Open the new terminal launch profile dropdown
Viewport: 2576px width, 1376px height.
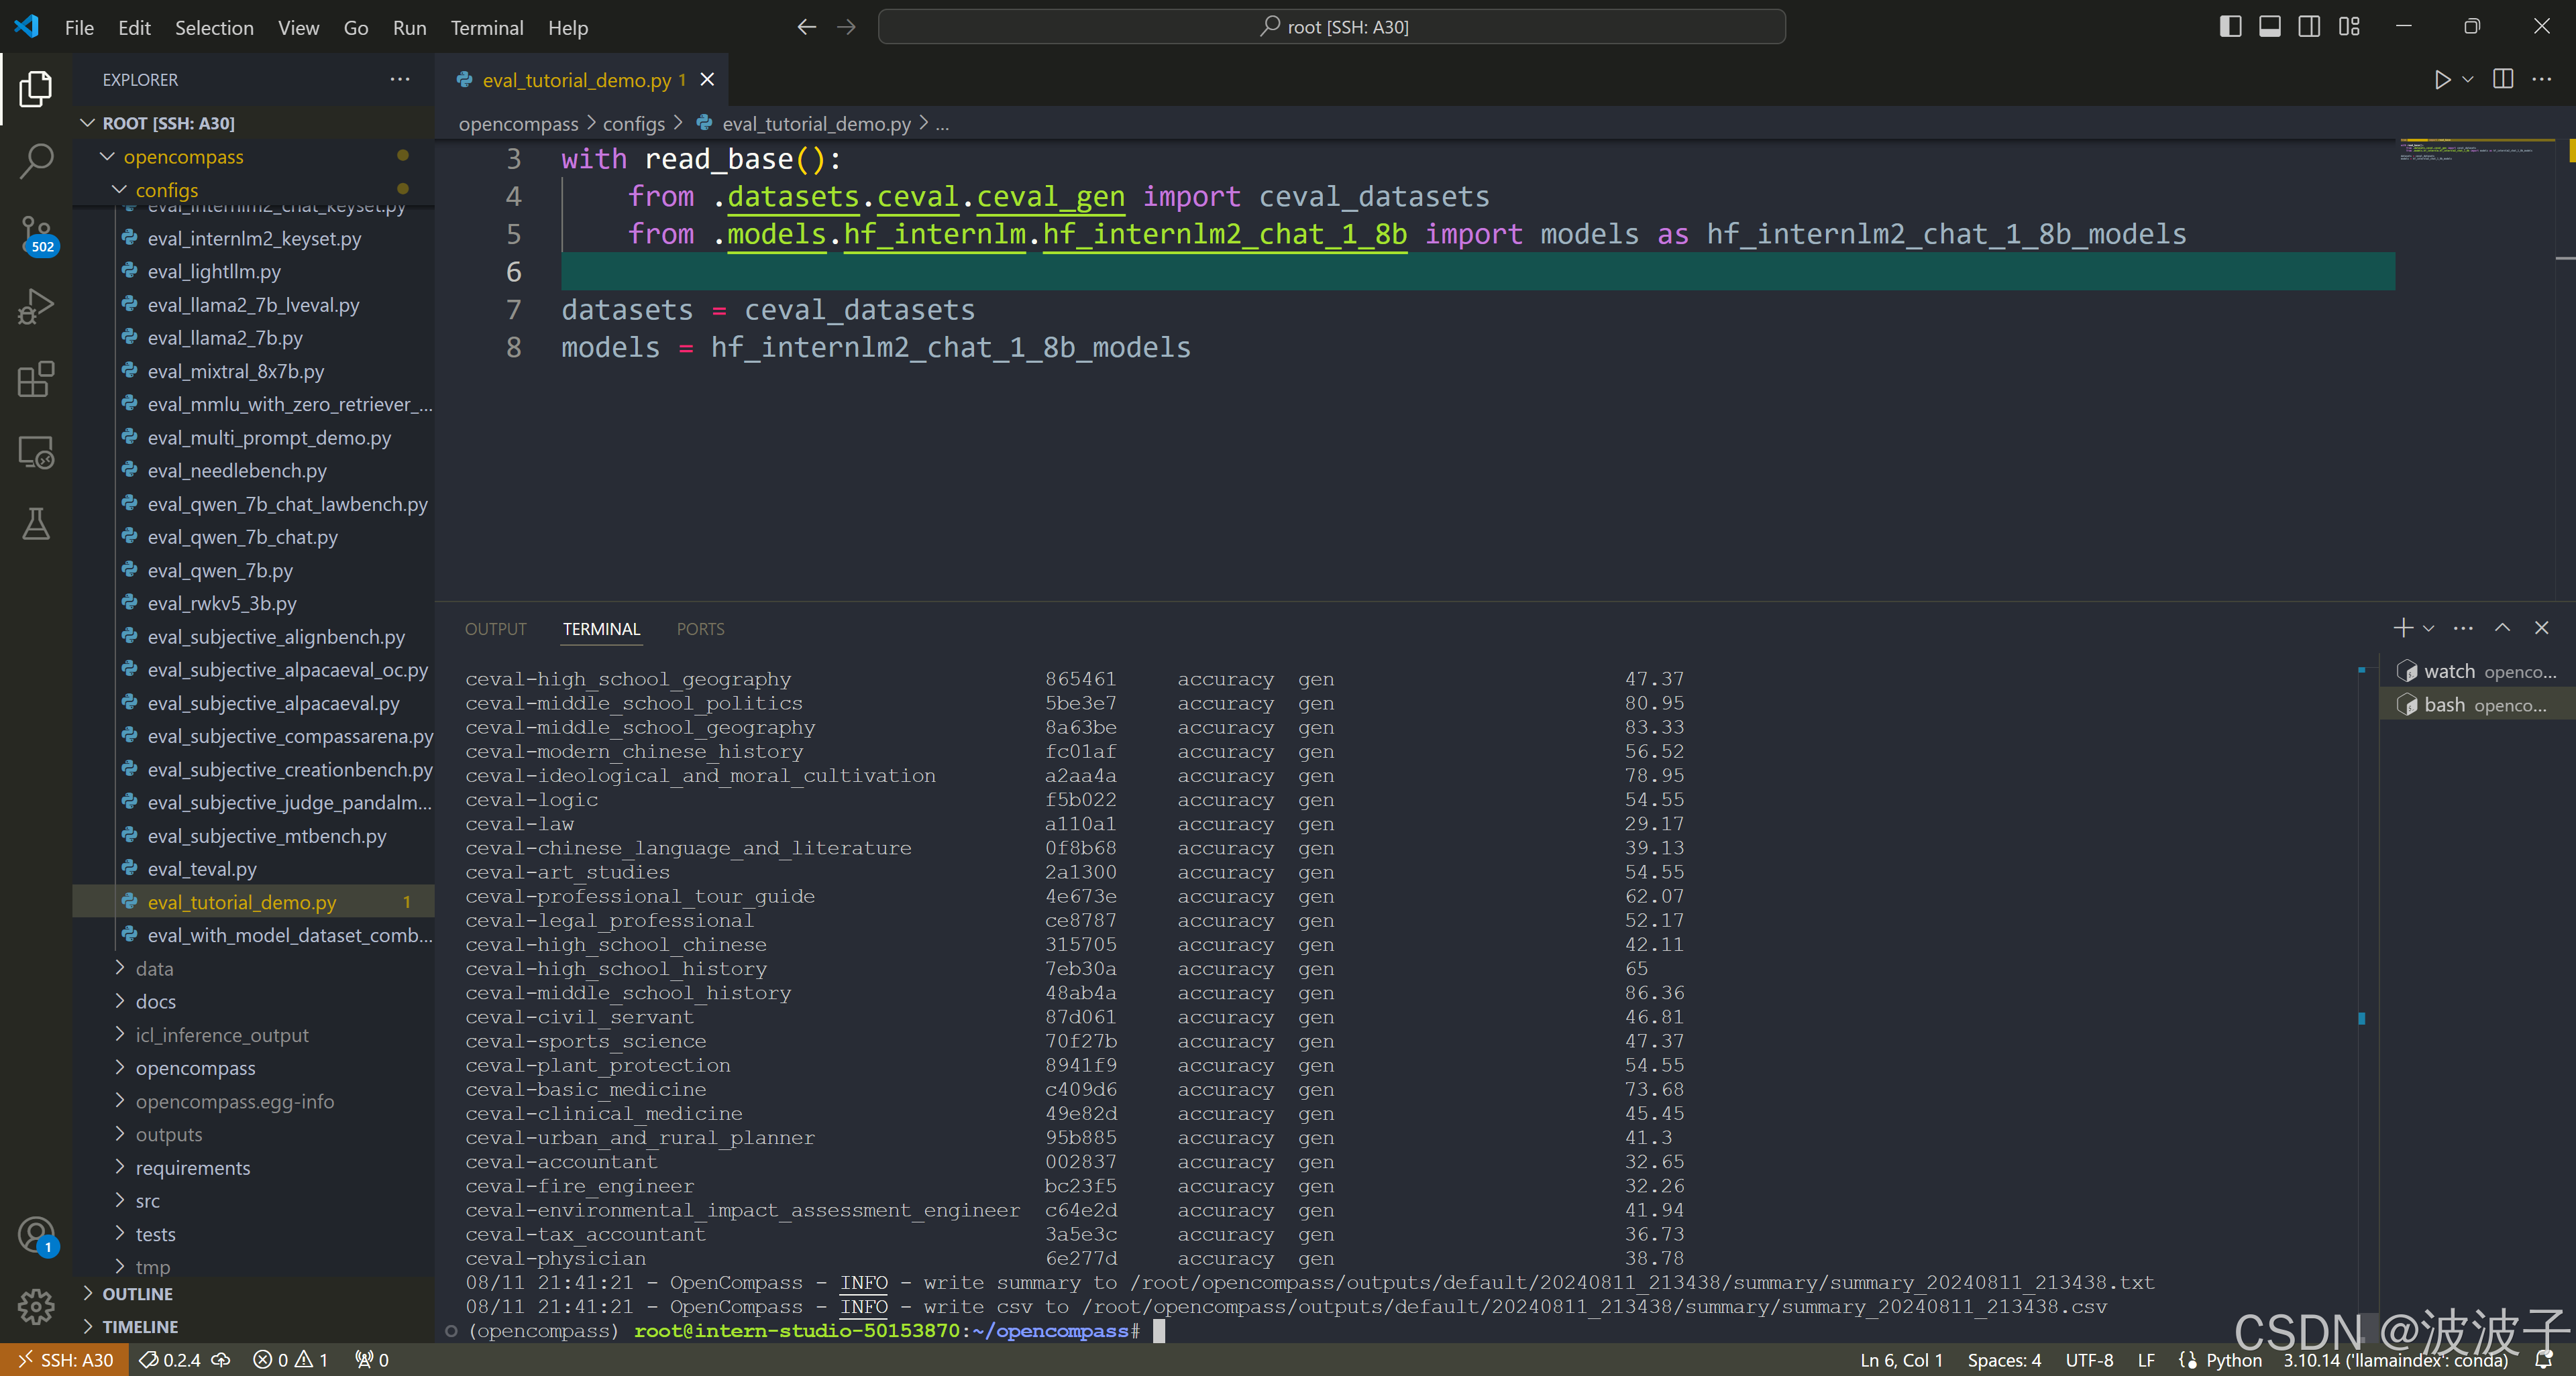2429,628
